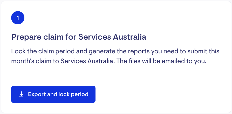Click the number 1 inside the step badge
The width and height of the screenshot is (232, 114).
(x=18, y=18)
